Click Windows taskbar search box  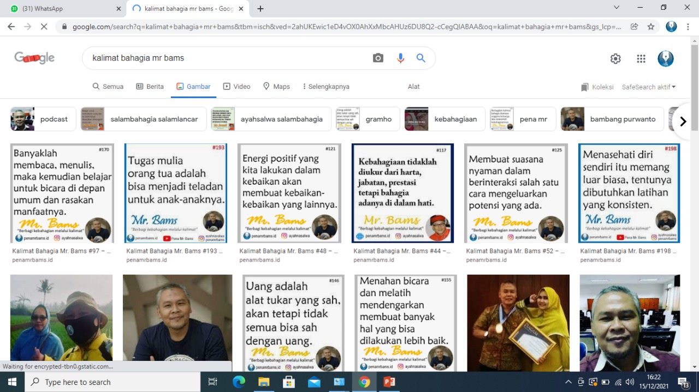pyautogui.click(x=112, y=382)
